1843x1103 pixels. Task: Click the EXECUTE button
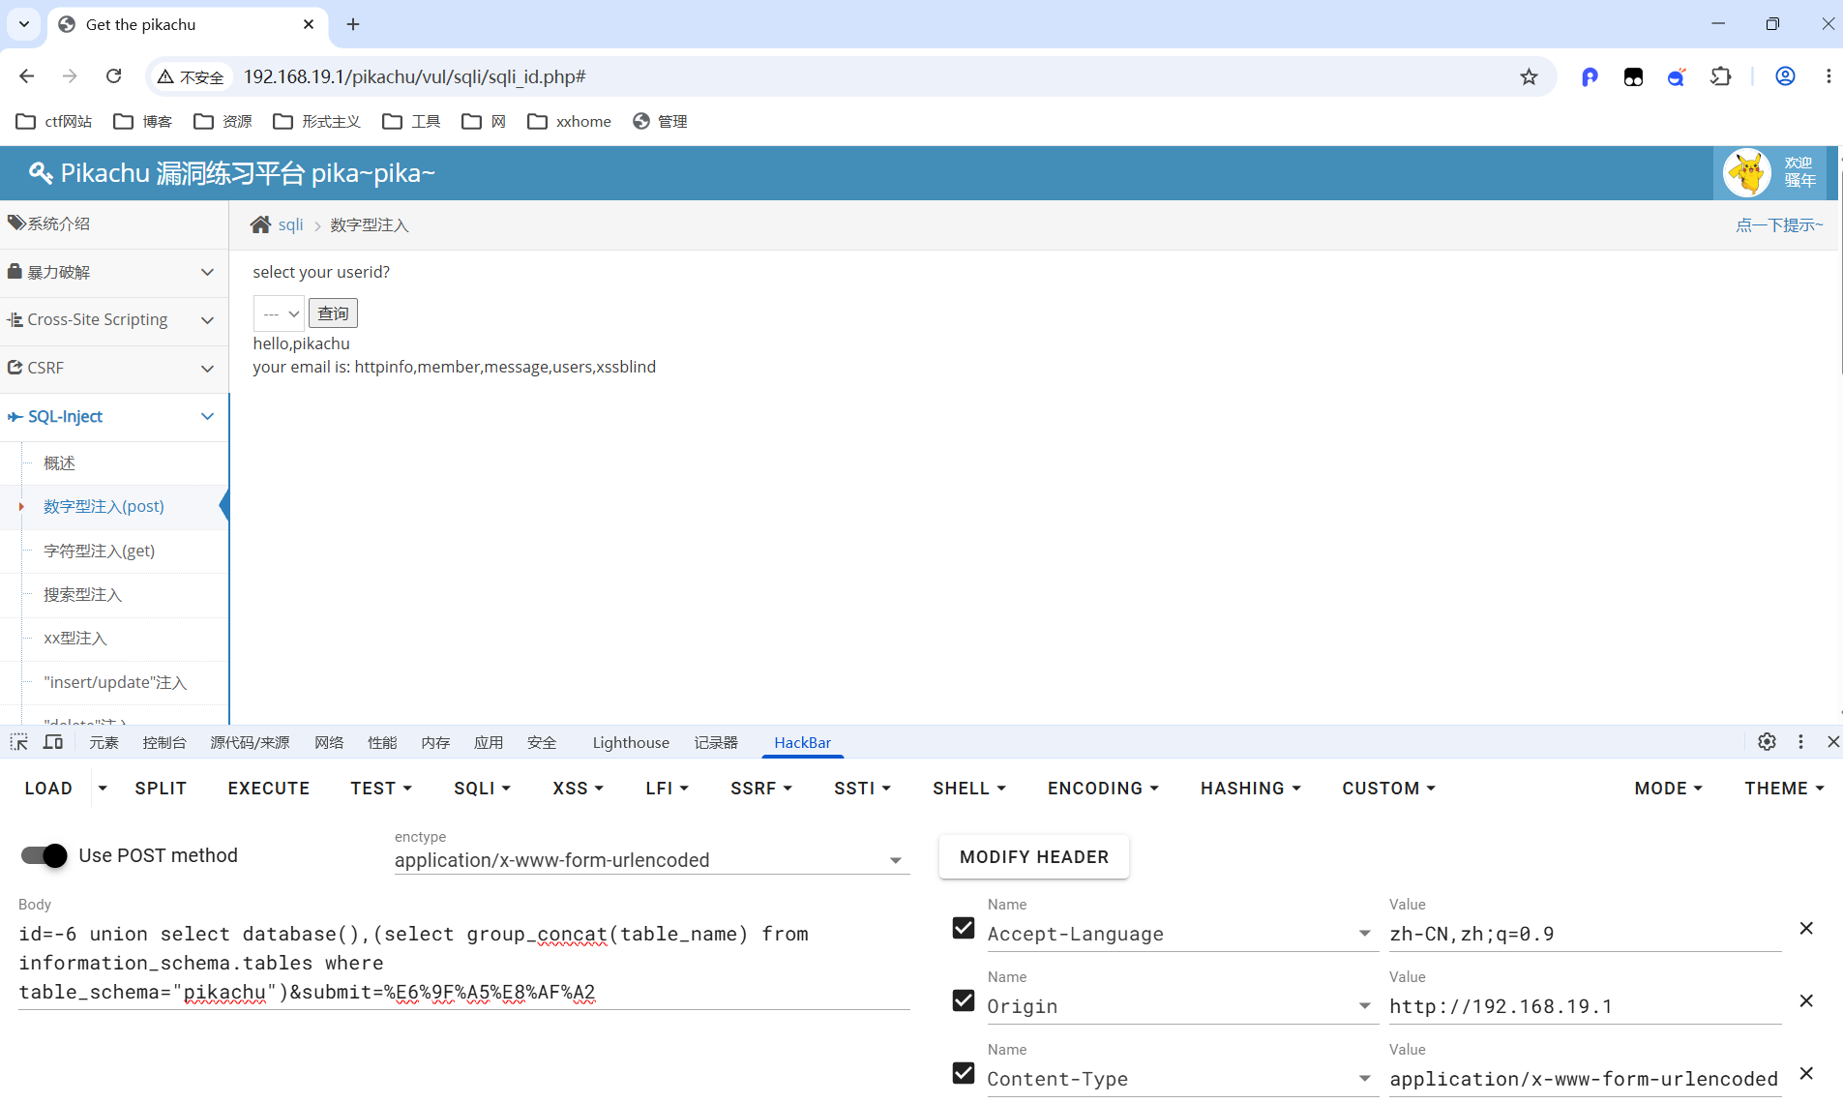click(x=269, y=789)
